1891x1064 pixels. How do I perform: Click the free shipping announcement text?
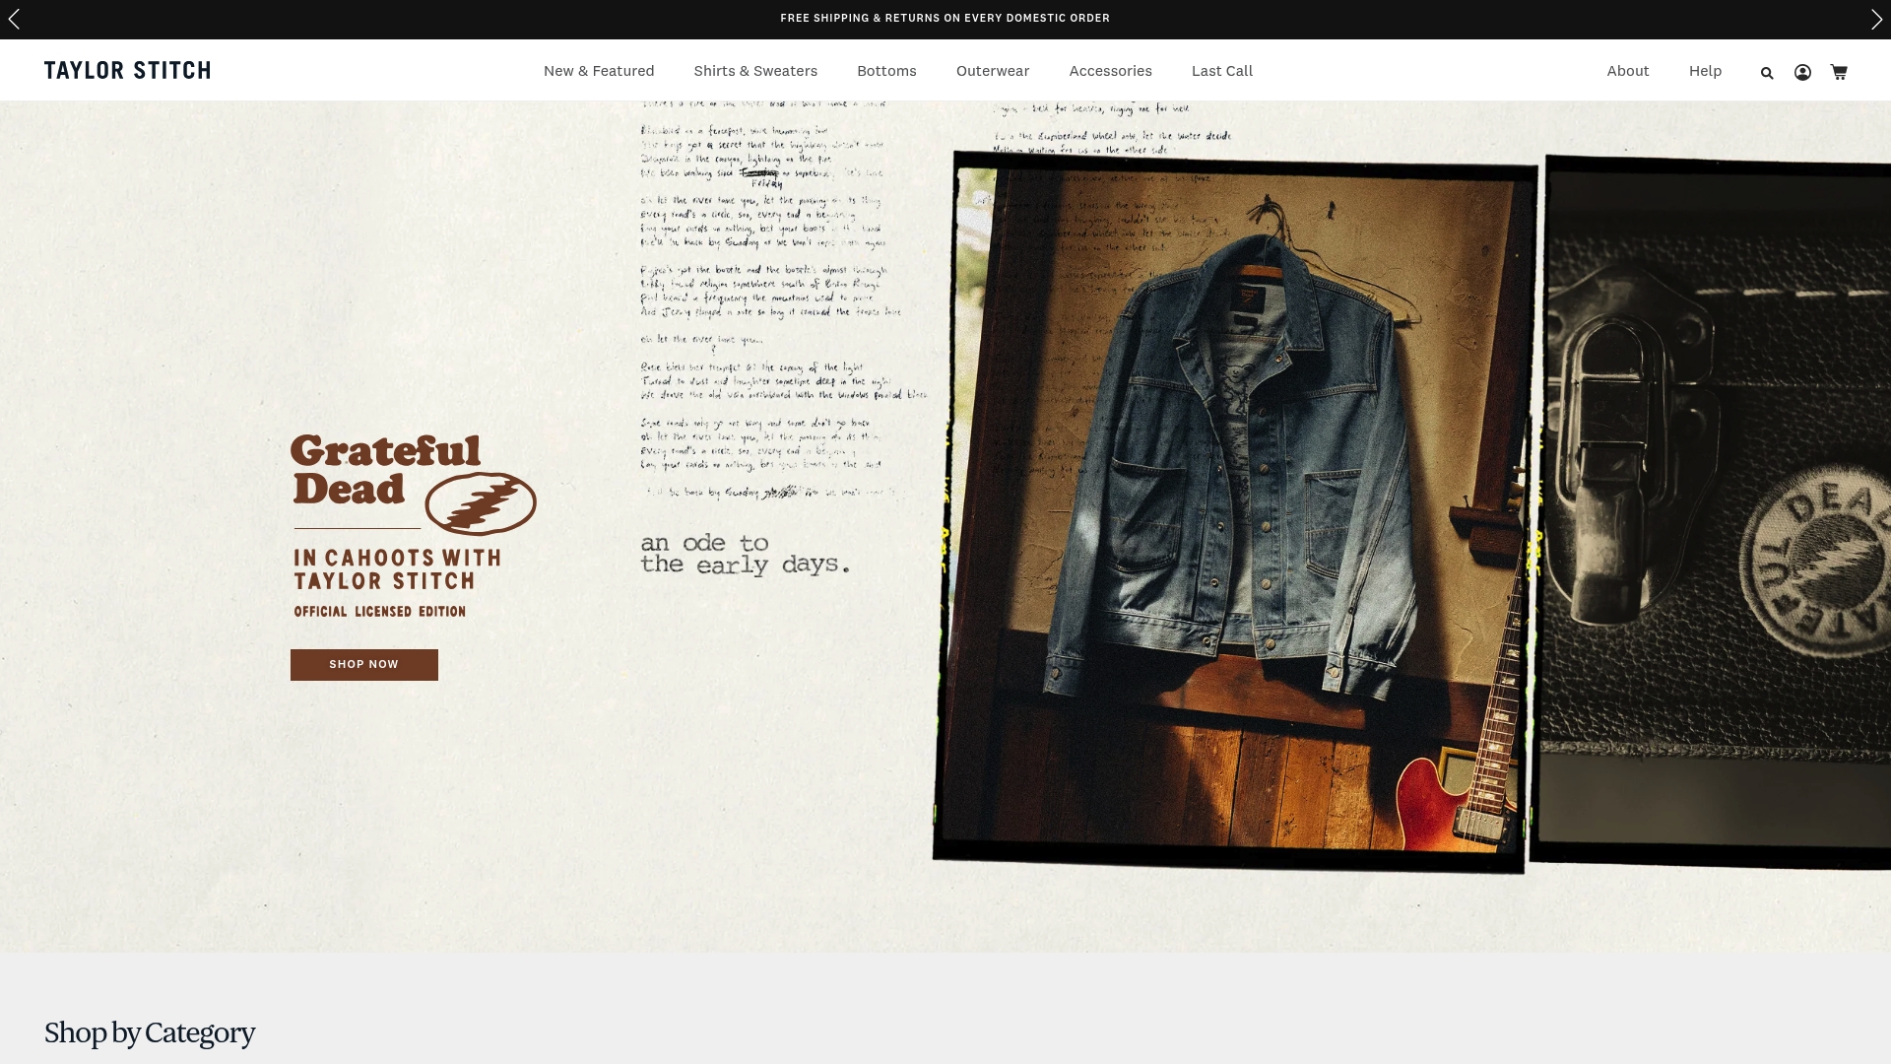(x=945, y=19)
